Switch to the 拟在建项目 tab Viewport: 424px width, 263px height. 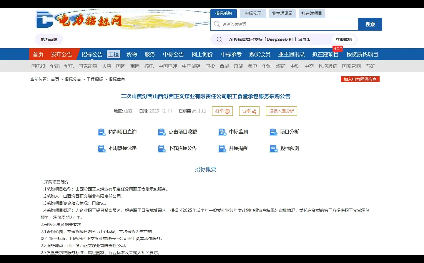[x=312, y=13]
